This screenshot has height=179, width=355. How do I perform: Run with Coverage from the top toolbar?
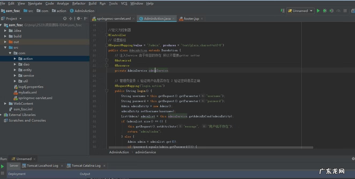[x=332, y=11]
